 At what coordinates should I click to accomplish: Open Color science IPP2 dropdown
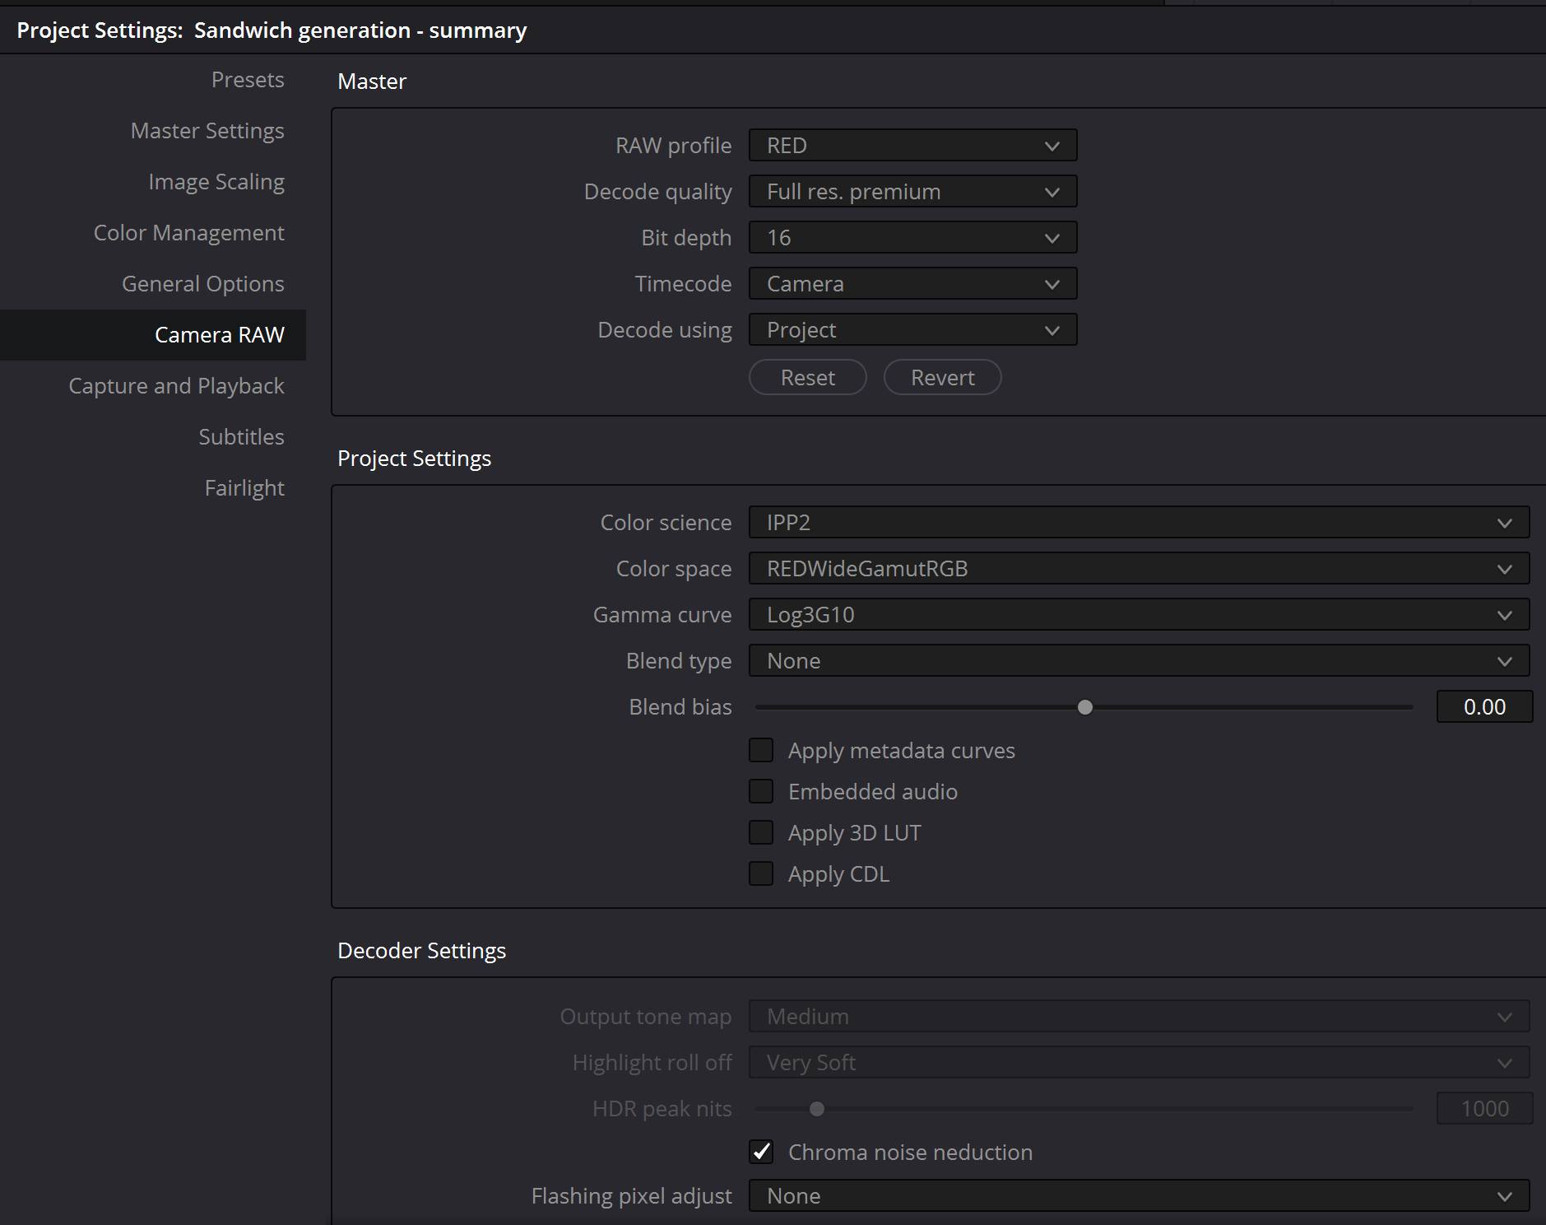[x=1139, y=523]
